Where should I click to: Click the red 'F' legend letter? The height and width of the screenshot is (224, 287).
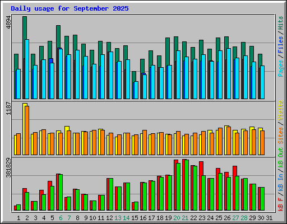click(x=281, y=199)
